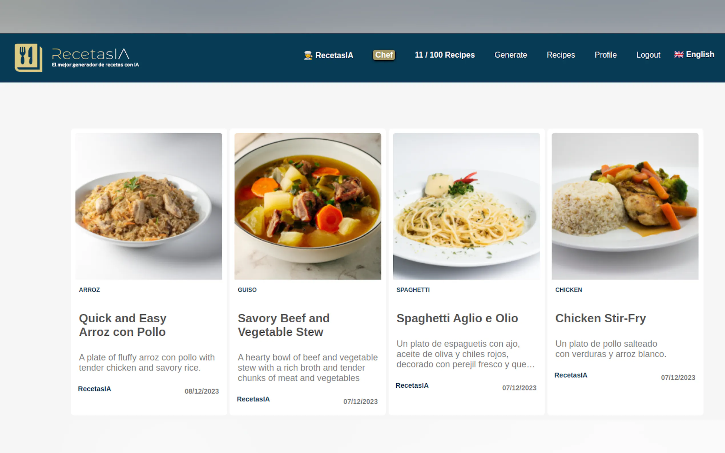
Task: Click the UK flag language icon
Action: (678, 54)
